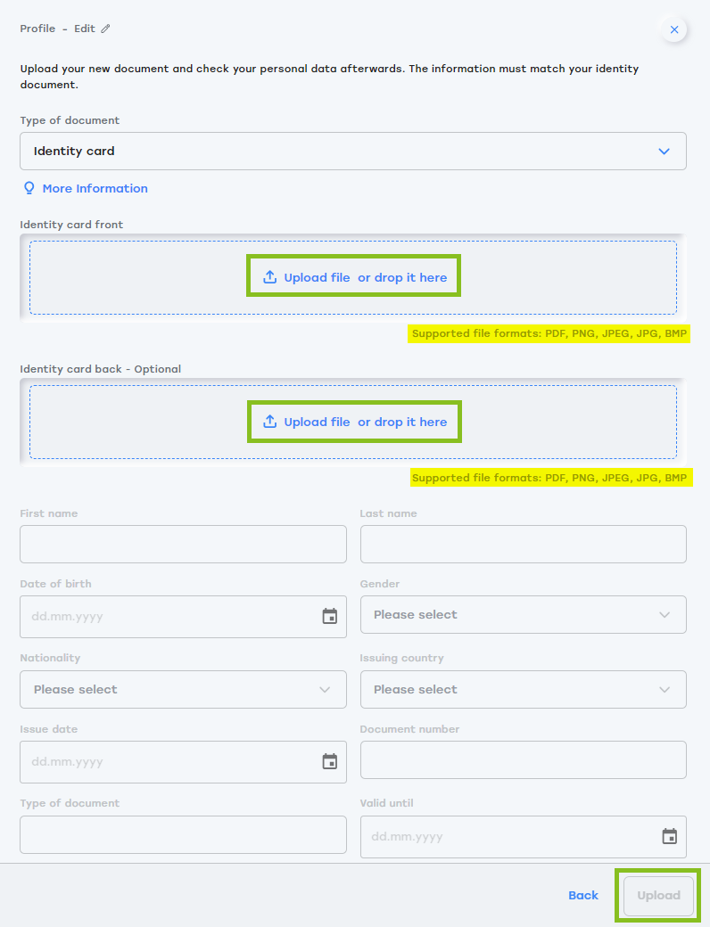Viewport: 710px width, 927px height.
Task: Open the Issue date calendar picker
Action: pos(329,761)
